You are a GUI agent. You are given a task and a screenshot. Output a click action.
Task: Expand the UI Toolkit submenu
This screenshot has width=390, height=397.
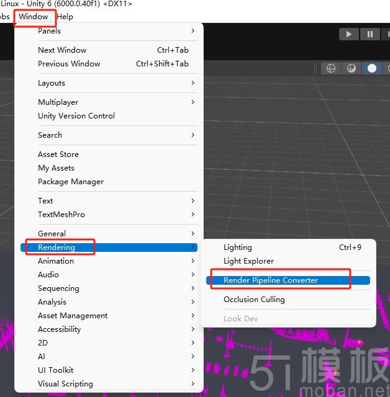click(109, 370)
